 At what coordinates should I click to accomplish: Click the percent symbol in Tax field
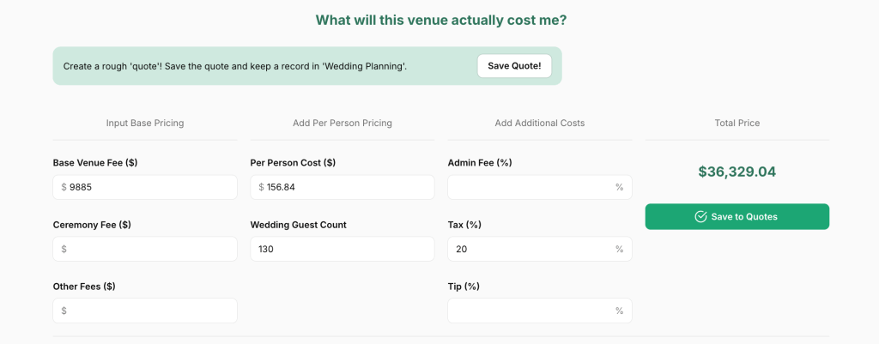point(619,249)
